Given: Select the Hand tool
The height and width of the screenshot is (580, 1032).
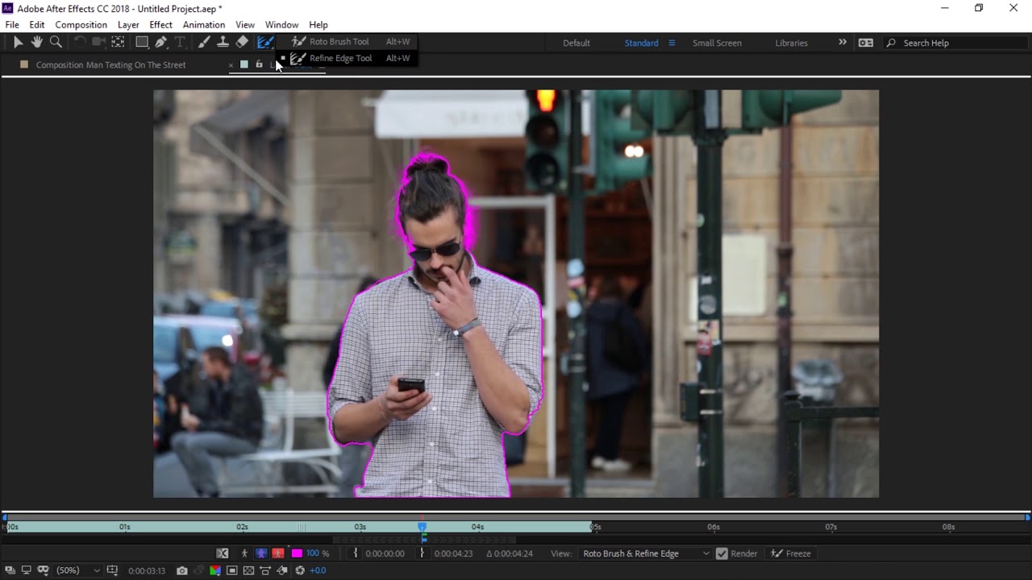Looking at the screenshot, I should [x=37, y=42].
